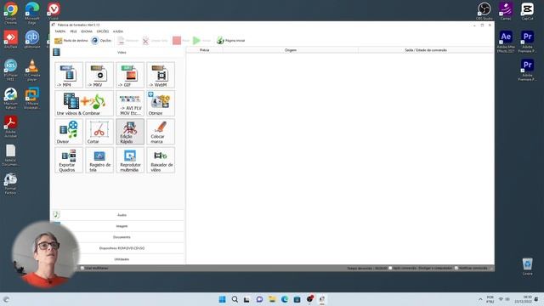The width and height of the screenshot is (544, 306).
Task: Click the Pasta de destino toolbar button
Action: point(71,41)
